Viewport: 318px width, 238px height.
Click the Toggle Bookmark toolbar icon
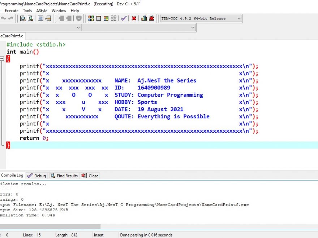pos(40,18)
